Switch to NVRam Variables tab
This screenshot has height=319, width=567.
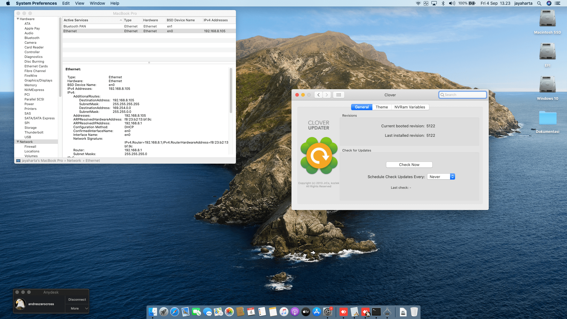tap(410, 107)
